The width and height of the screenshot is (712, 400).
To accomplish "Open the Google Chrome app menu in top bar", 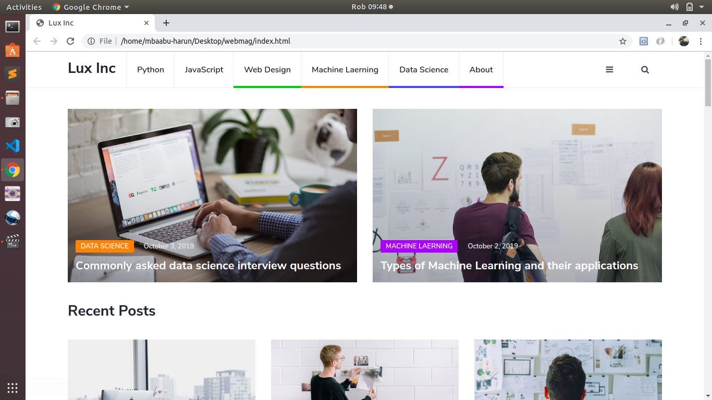I will pyautogui.click(x=91, y=7).
